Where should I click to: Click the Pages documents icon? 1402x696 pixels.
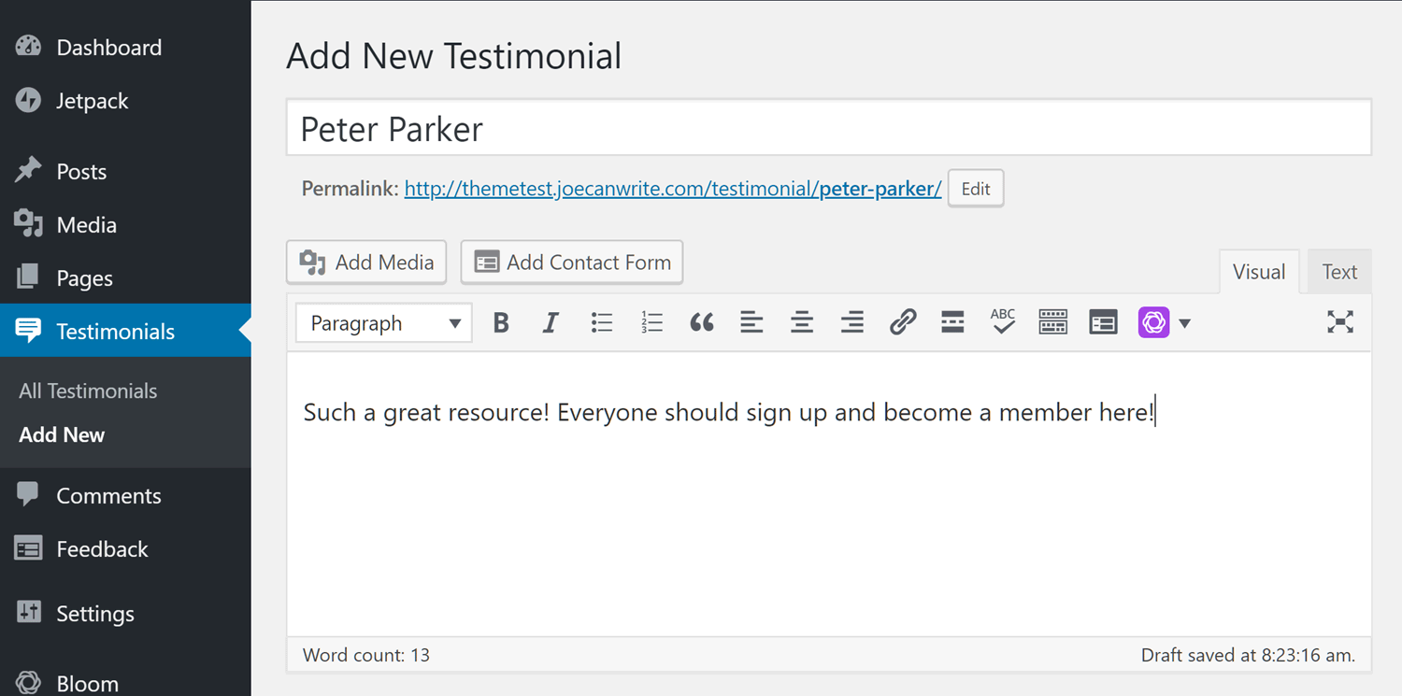(x=28, y=277)
